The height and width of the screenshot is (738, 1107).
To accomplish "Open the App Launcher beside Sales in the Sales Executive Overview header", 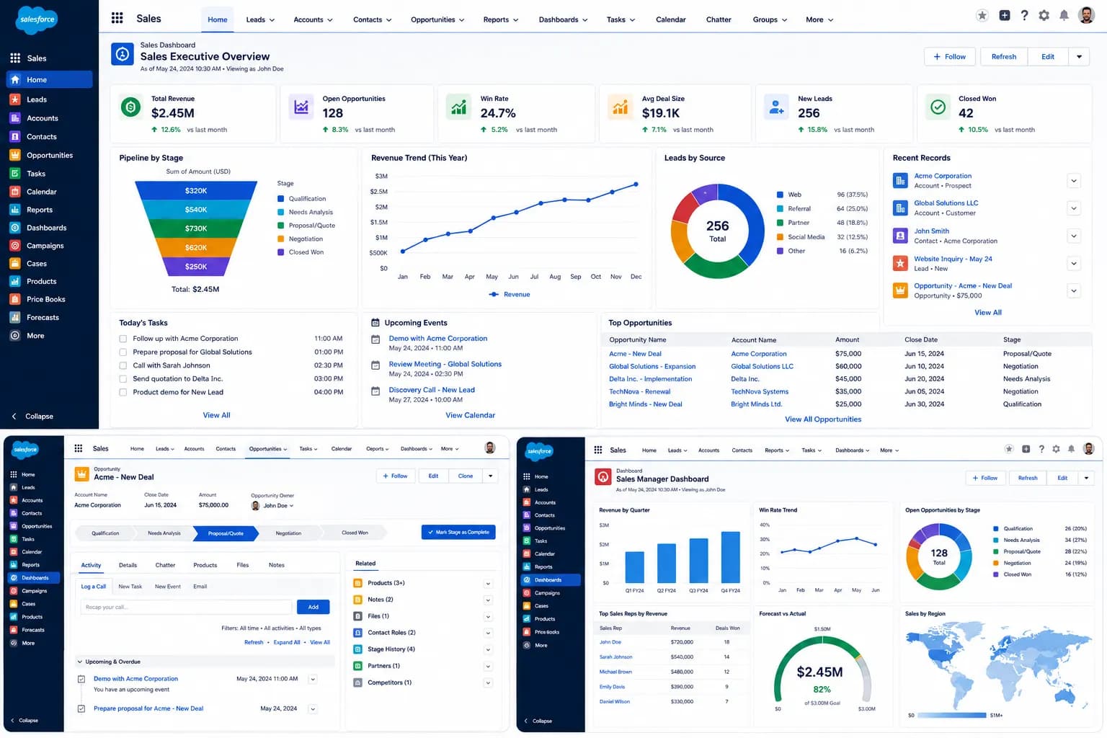I will tap(117, 19).
